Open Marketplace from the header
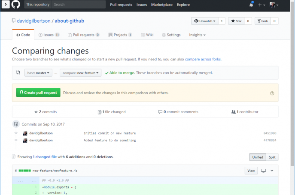This screenshot has height=195, width=295. [162, 5]
